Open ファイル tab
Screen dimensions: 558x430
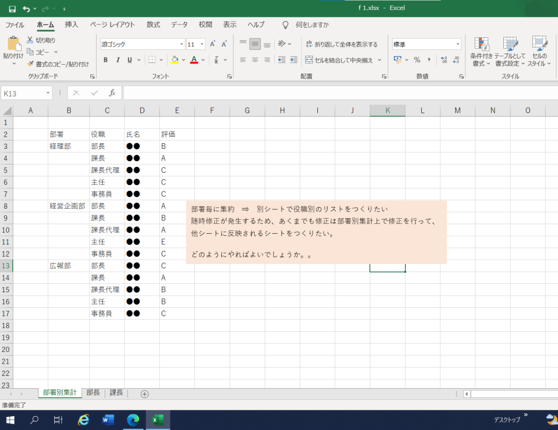(x=15, y=25)
